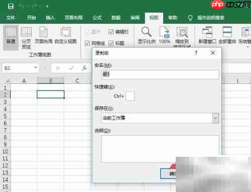The width and height of the screenshot is (251, 192).
Task: Open 显示比例 (Zoom) magnifier
Action: [x=147, y=35]
